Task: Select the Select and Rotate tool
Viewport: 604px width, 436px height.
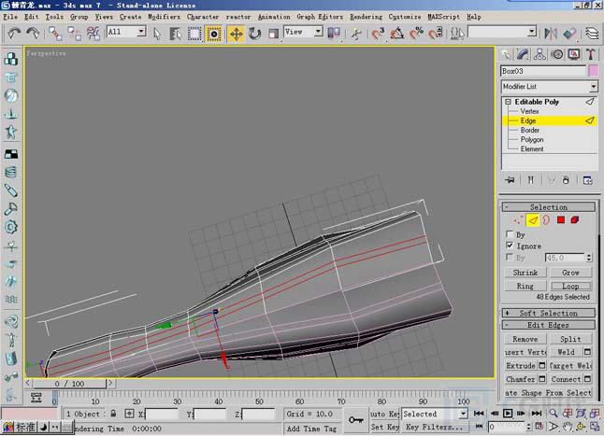Action: click(254, 34)
